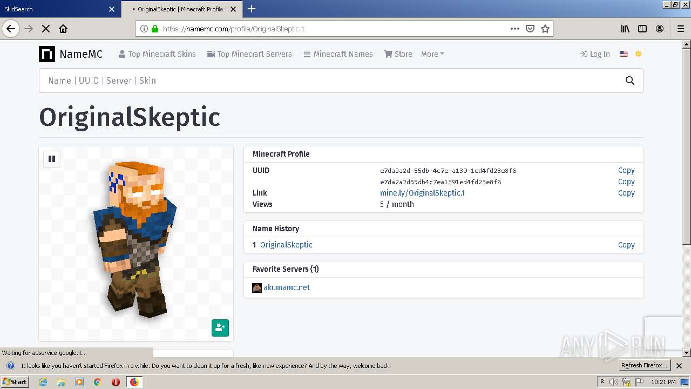Show site information icon in address bar
The width and height of the screenshot is (691, 389).
click(x=144, y=29)
